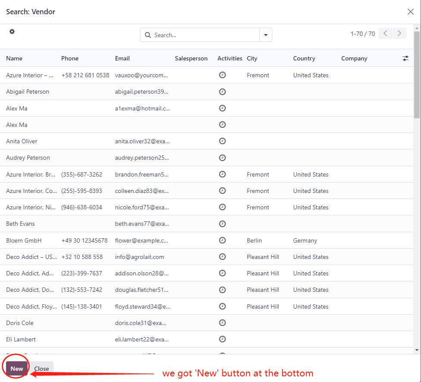This screenshot has height=382, width=421.
Task: Sort by Country column header
Action: tap(304, 58)
